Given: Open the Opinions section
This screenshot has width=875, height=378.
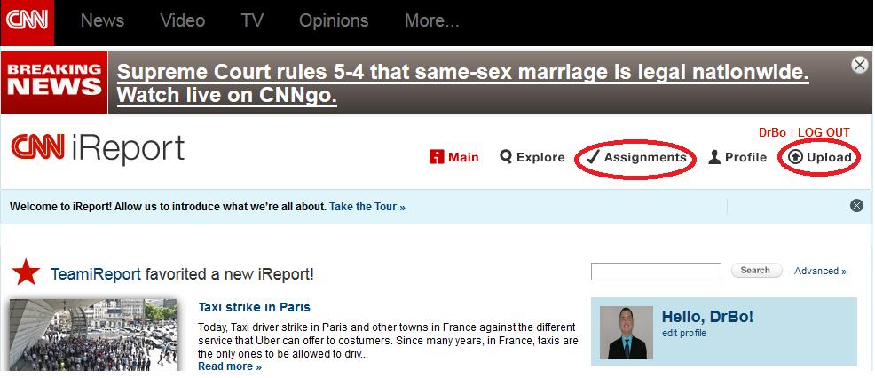Looking at the screenshot, I should [334, 21].
